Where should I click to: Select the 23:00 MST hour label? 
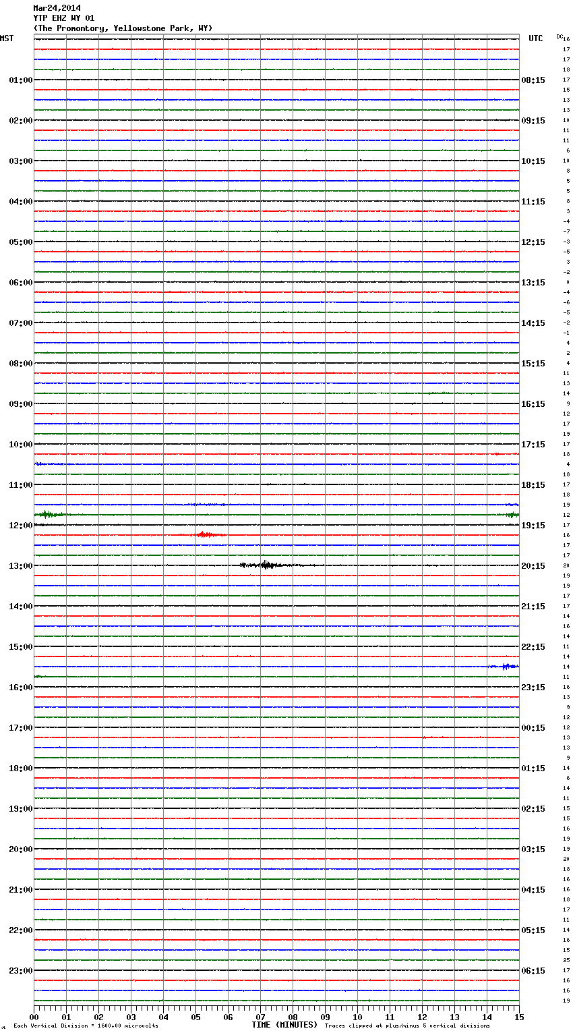tap(20, 971)
